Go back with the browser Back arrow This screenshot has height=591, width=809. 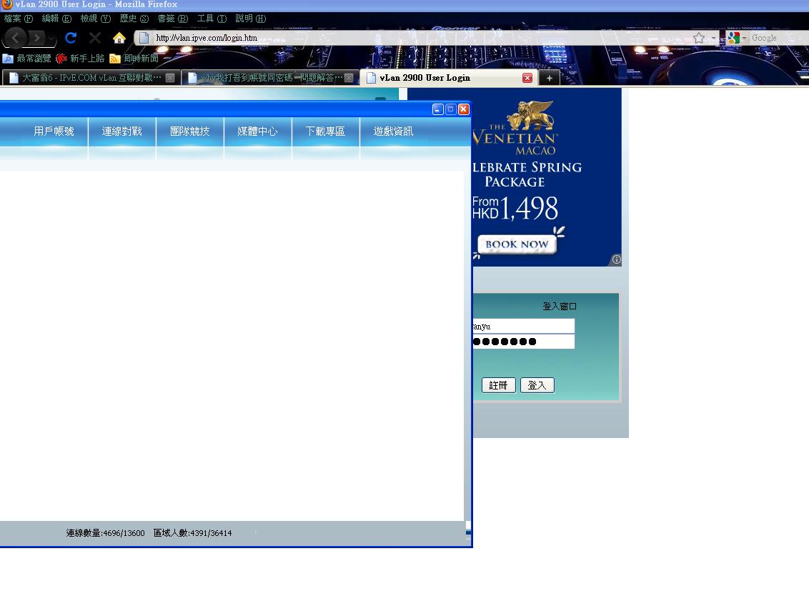pos(16,38)
